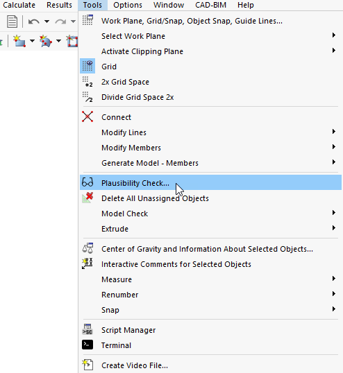Click the 2x Grid Space icon
343x373 pixels.
click(87, 82)
